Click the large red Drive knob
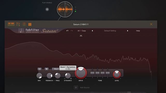The width and height of the screenshot is (166, 93). 81,73
